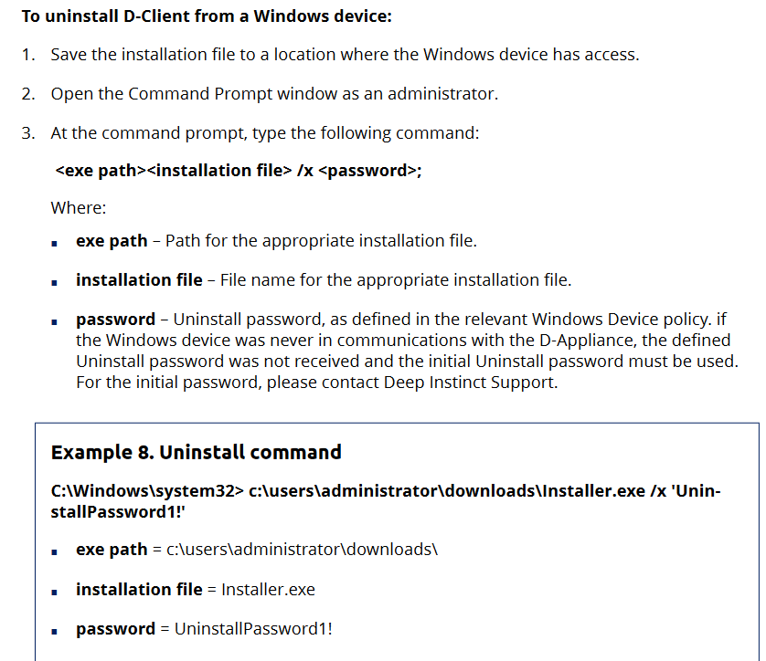Click 'File name for the appropriate installation file' description
The width and height of the screenshot is (766, 661).
396,280
